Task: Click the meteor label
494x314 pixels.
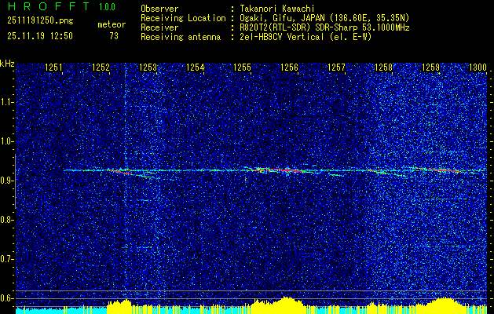Action: pyautogui.click(x=112, y=24)
